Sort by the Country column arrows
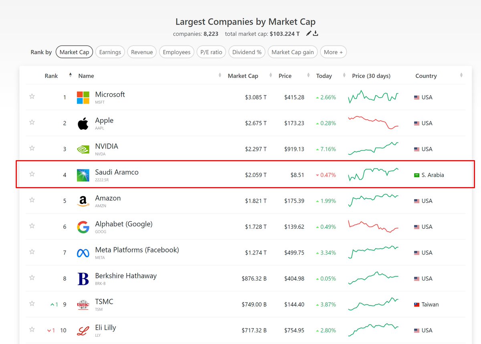Viewport: 481px width, 344px height. [461, 75]
